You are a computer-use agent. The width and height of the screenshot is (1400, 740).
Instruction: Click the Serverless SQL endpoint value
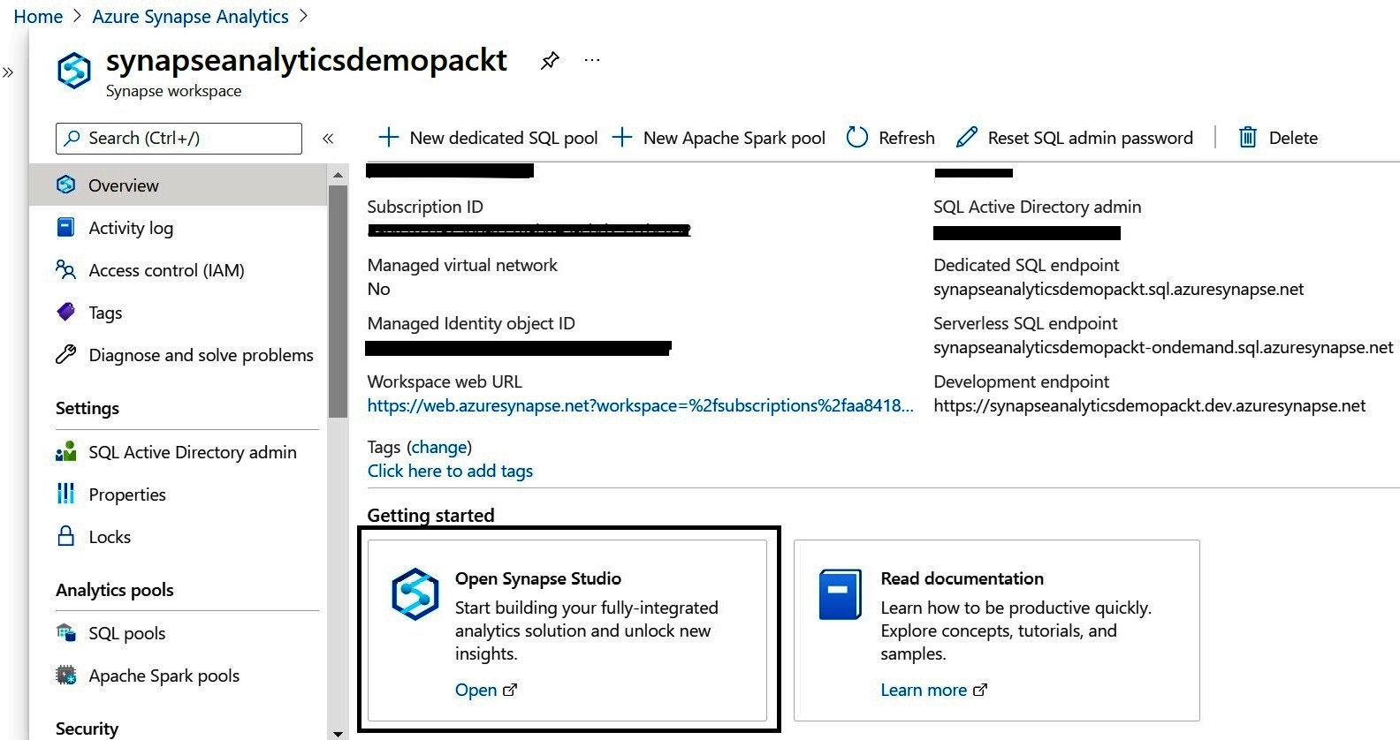point(1163,347)
